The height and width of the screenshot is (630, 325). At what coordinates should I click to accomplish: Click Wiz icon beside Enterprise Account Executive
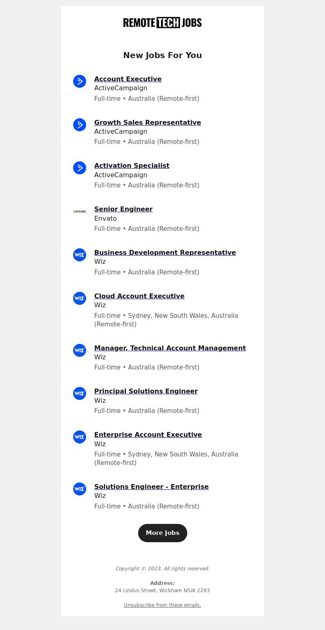click(80, 437)
